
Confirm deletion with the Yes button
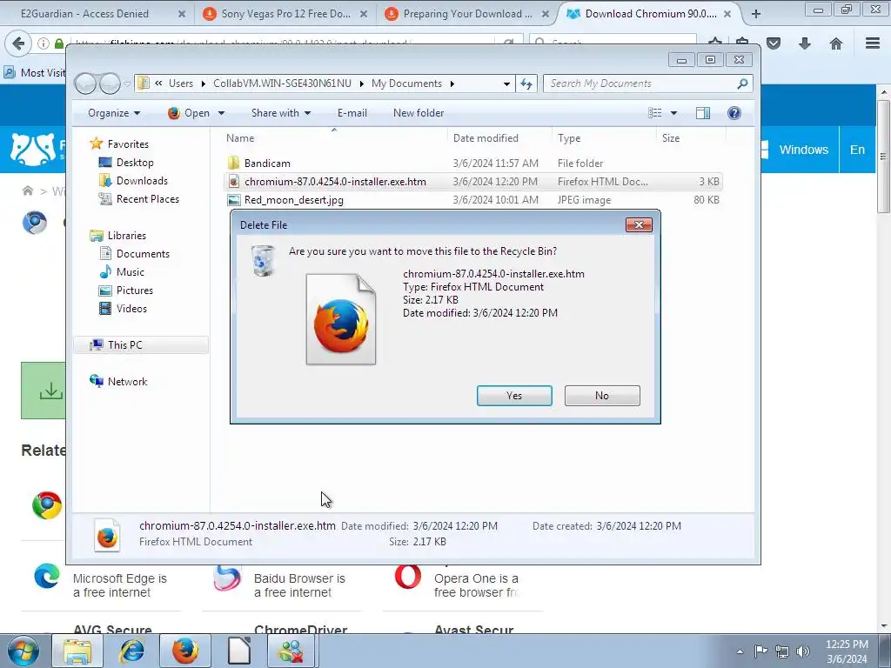pos(514,396)
